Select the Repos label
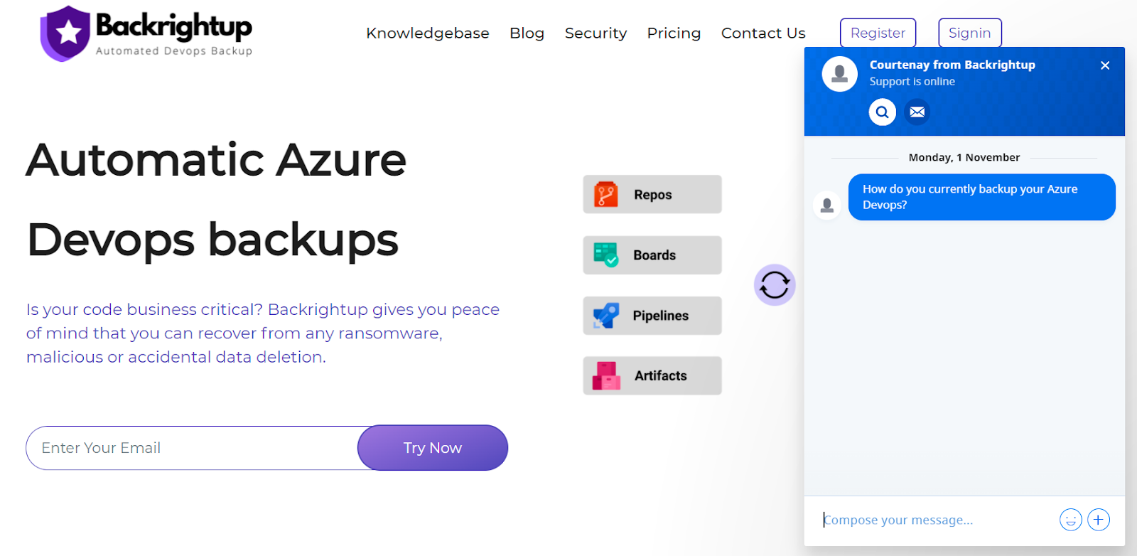Viewport: 1137px width, 556px height. 653,195
